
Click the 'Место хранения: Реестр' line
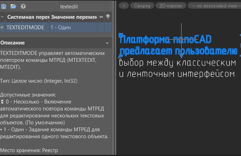(x=29, y=150)
